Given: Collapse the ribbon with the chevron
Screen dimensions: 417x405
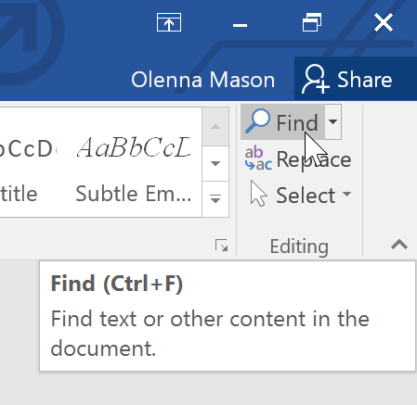Looking at the screenshot, I should tap(399, 245).
